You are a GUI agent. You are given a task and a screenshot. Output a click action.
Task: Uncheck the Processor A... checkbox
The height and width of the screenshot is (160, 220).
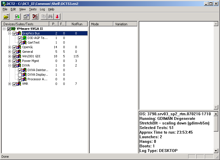coord(20,79)
